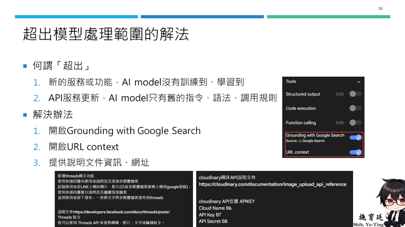Click the Code execution label
This screenshot has width=405, height=227.
301,108
